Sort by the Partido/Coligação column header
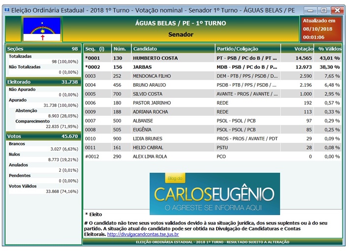 248,49
